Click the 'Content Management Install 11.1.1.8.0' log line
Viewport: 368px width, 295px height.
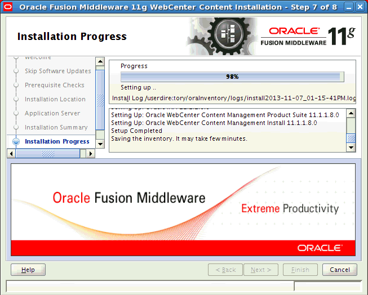(x=214, y=123)
